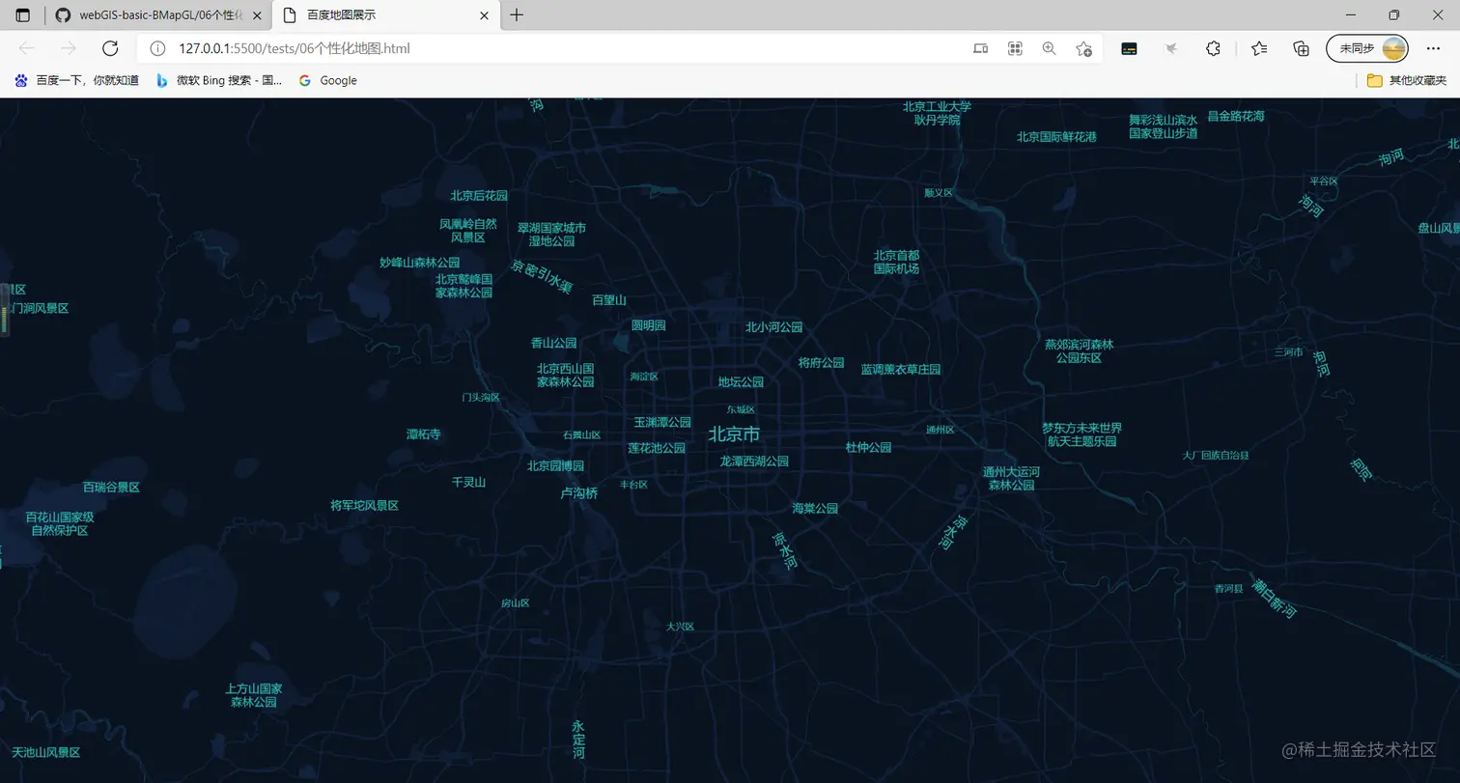Click the 北京国际鲜花港 map label
This screenshot has height=783, width=1460.
(1056, 137)
